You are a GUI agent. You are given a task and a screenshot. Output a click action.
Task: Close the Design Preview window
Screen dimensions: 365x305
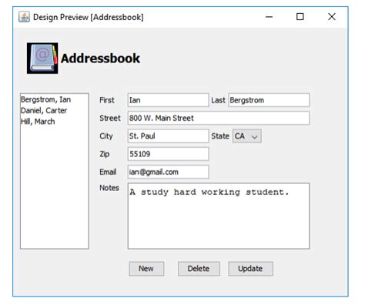point(332,17)
